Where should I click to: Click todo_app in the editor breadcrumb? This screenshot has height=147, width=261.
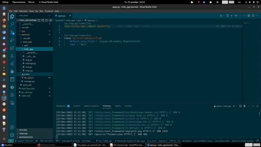pyautogui.click(x=71, y=20)
